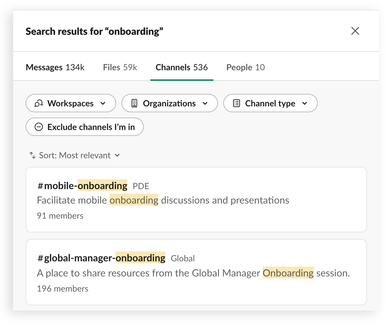This screenshot has width=392, height=327.
Task: Click the Channel type list icon
Action: 236,103
